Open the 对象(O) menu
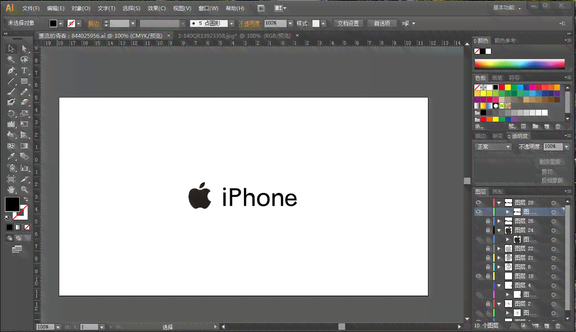 click(x=81, y=8)
